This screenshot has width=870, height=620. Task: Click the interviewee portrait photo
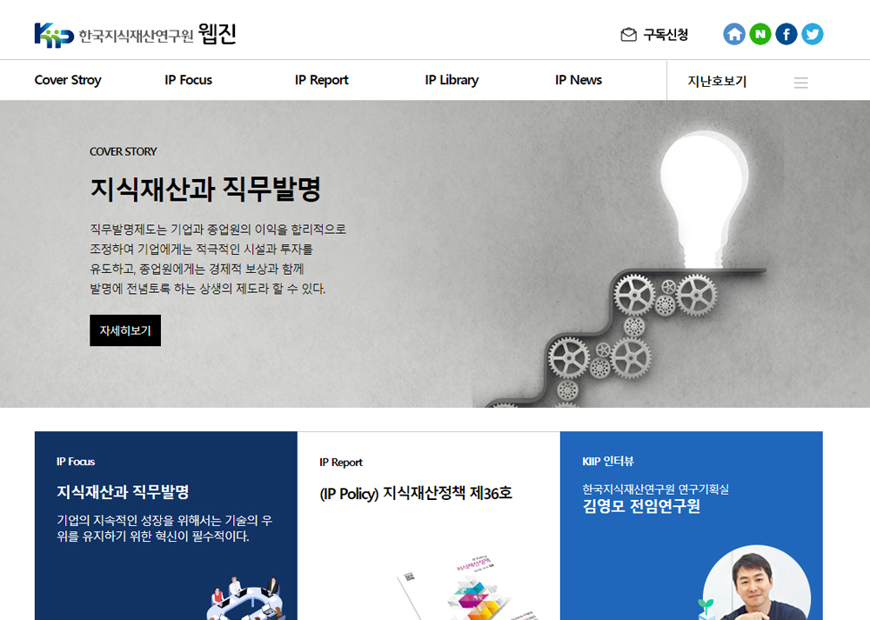757,583
